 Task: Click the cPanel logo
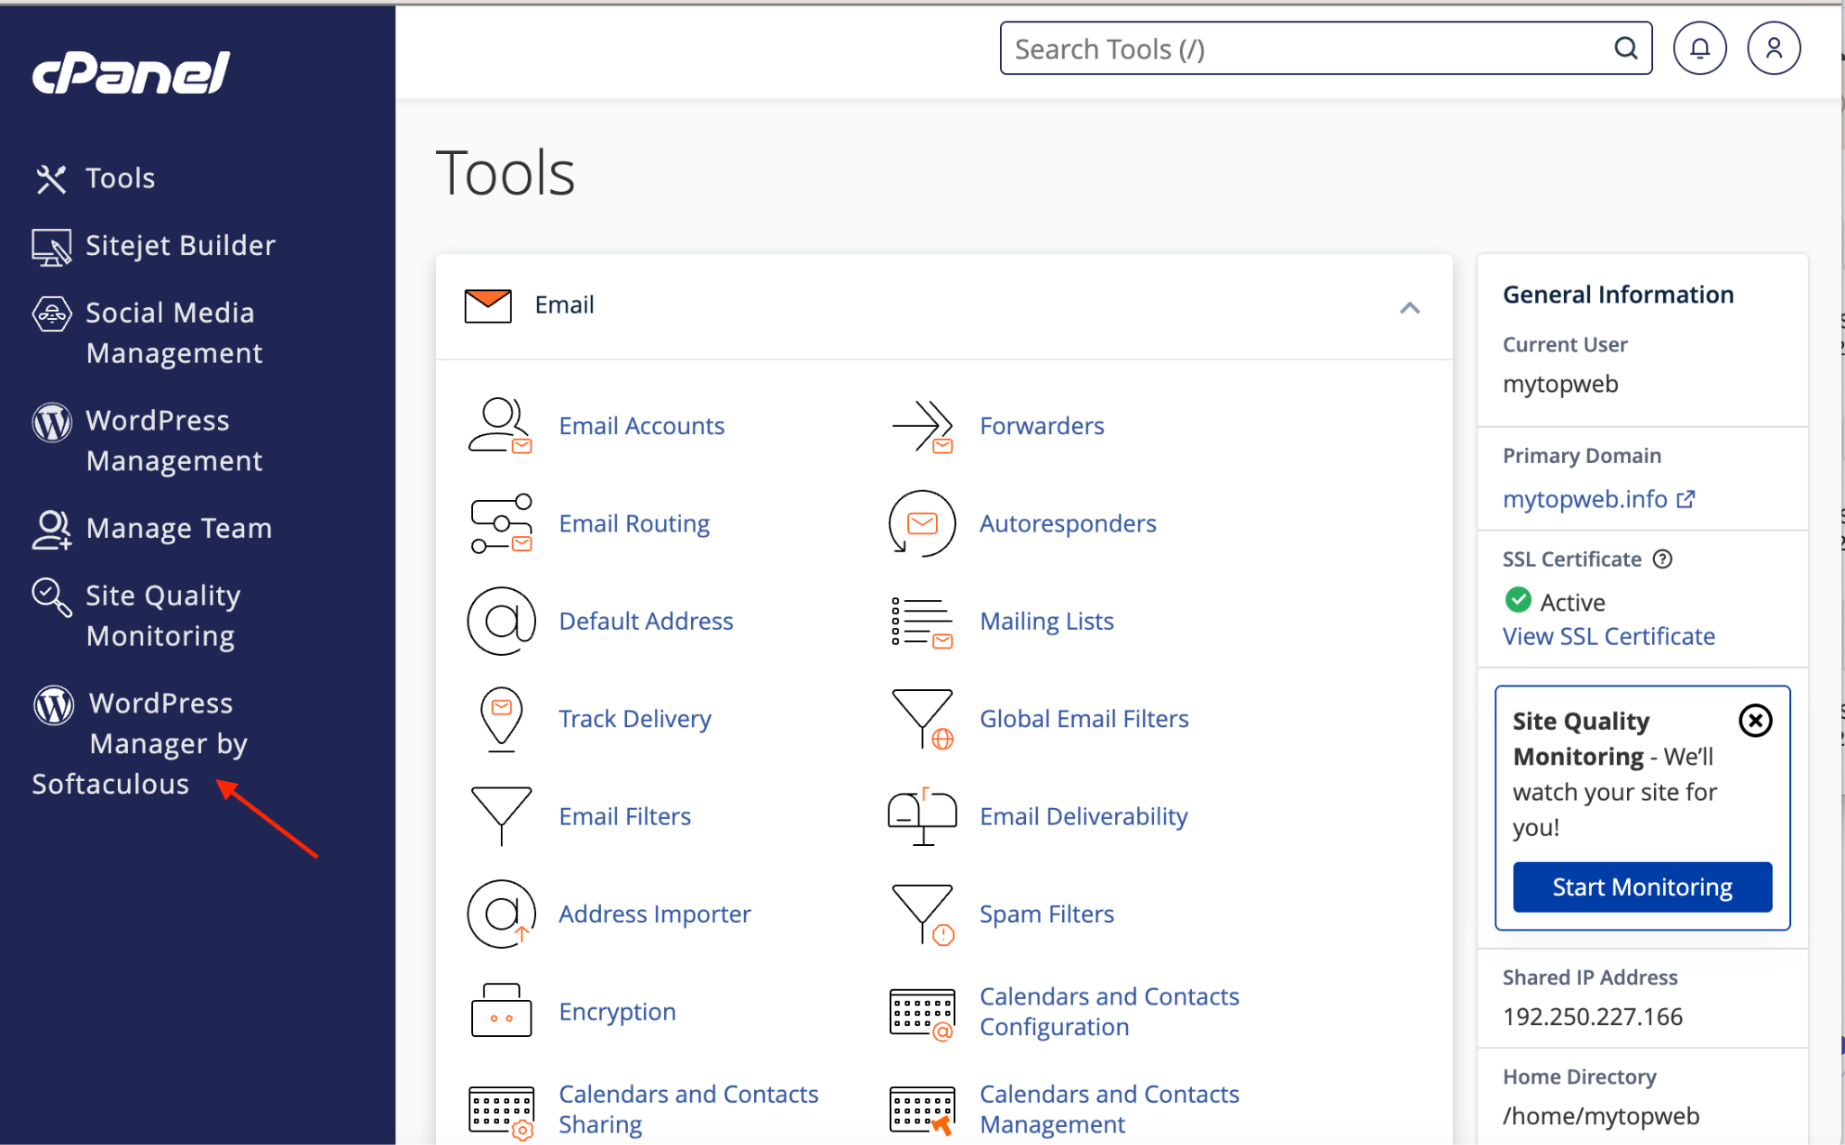point(132,73)
